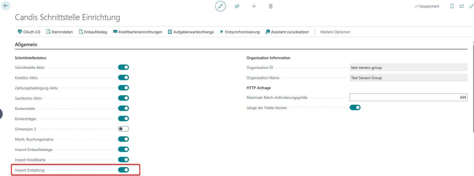
Task: Turn off the Import Erstattung toggle
Action: click(124, 170)
